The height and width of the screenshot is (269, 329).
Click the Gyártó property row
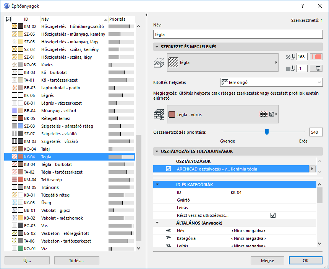click(x=235, y=200)
